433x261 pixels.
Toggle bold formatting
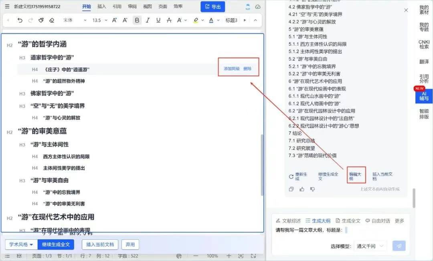[137, 20]
